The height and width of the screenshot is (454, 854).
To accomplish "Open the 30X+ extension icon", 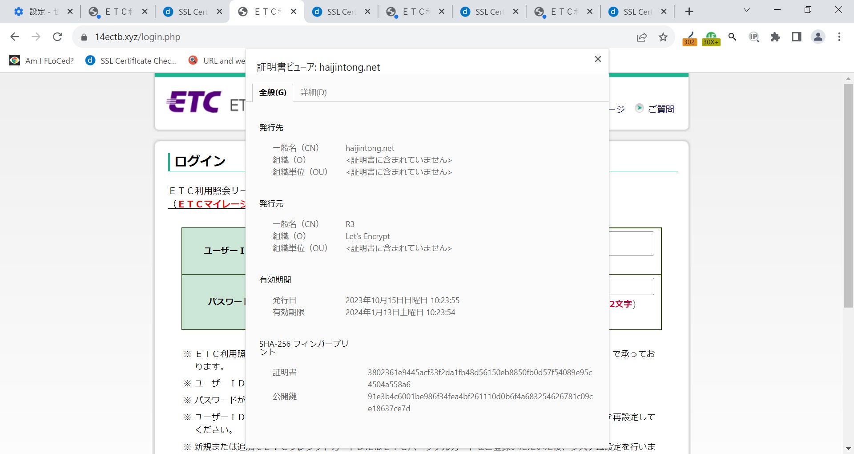I will click(711, 38).
